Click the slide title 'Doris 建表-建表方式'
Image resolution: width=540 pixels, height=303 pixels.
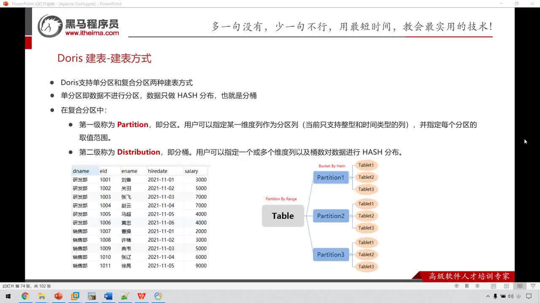tap(104, 58)
